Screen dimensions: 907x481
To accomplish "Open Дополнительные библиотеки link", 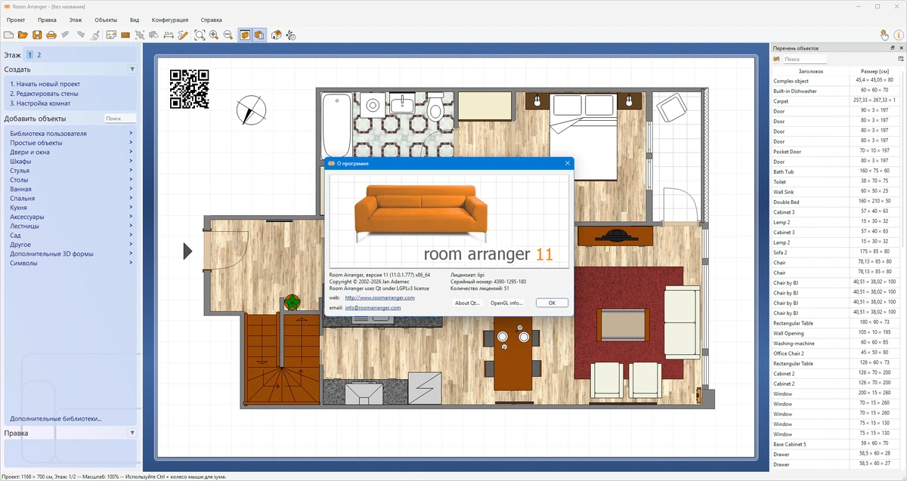I will point(55,418).
